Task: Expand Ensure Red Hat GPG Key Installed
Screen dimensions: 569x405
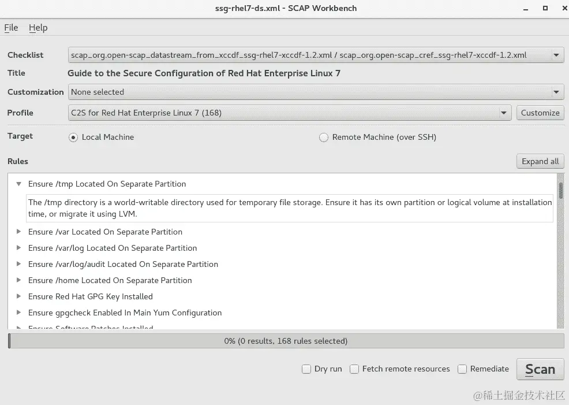Action: click(19, 296)
